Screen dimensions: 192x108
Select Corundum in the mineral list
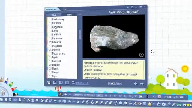55,38
